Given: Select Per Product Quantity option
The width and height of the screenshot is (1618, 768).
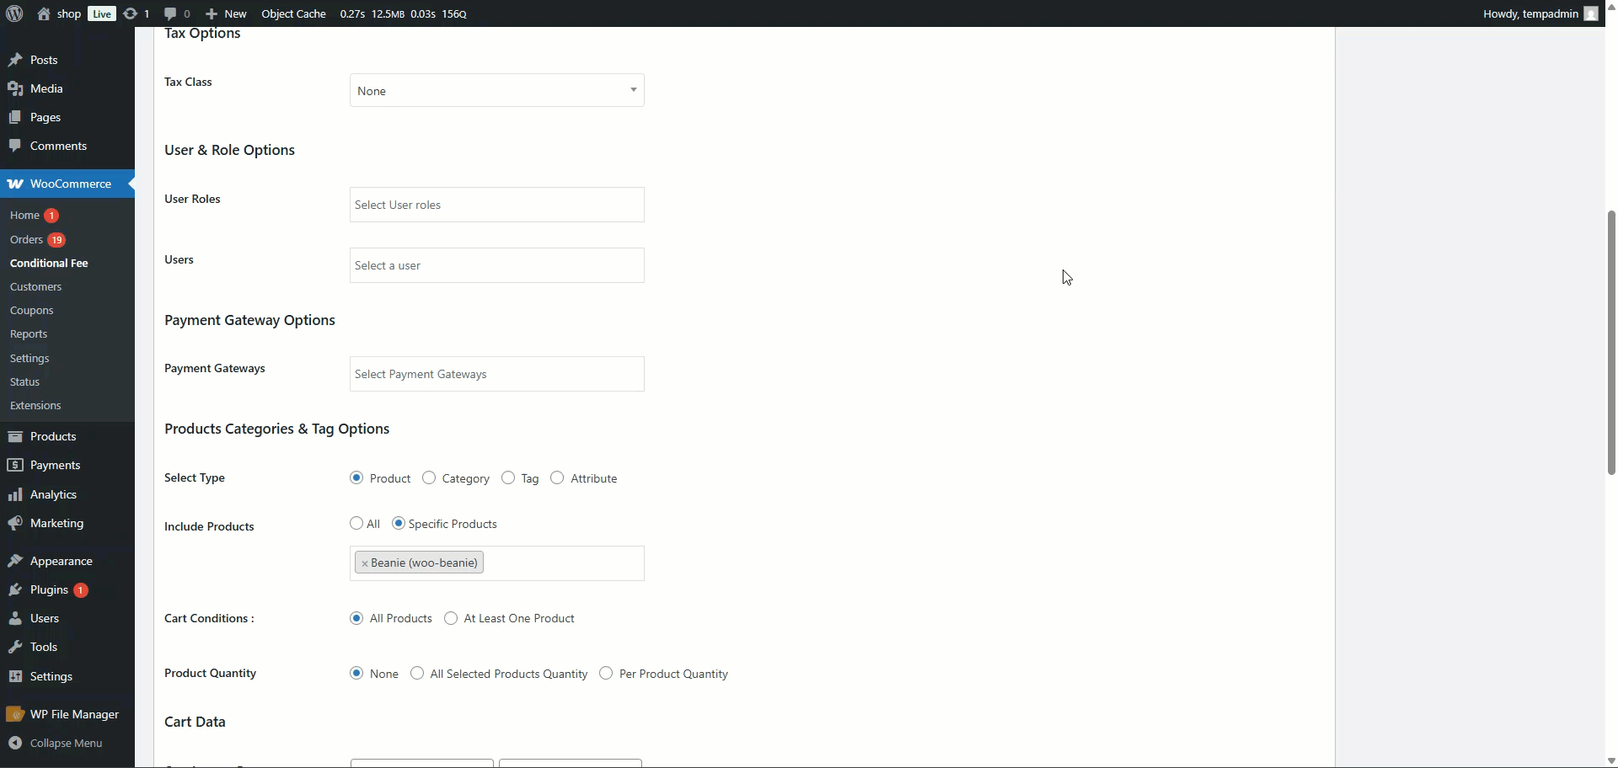Looking at the screenshot, I should click(606, 673).
